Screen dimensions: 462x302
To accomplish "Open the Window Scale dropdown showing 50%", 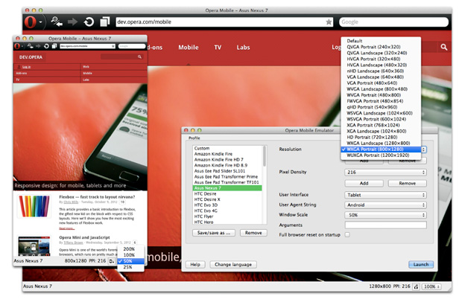I will tap(385, 215).
